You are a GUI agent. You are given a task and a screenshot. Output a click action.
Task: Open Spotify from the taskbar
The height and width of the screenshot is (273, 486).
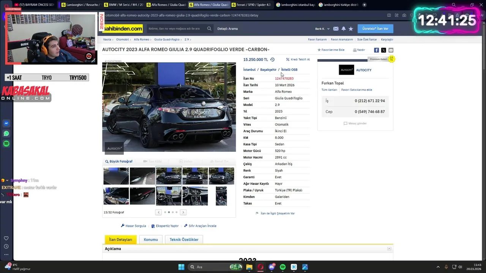(282, 267)
